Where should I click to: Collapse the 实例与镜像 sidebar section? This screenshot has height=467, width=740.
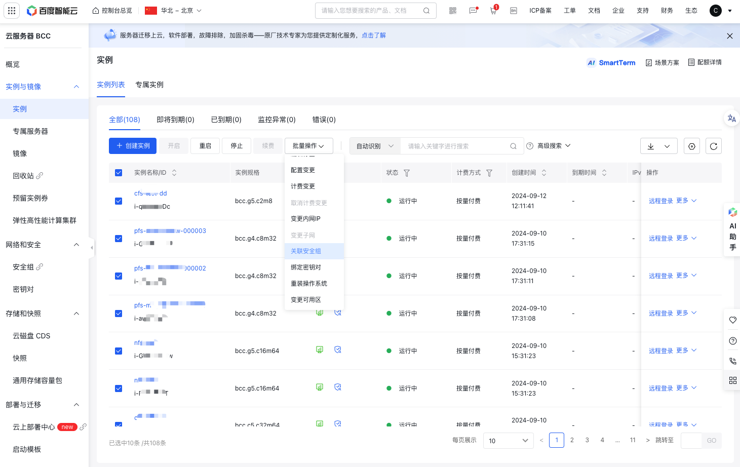(76, 87)
